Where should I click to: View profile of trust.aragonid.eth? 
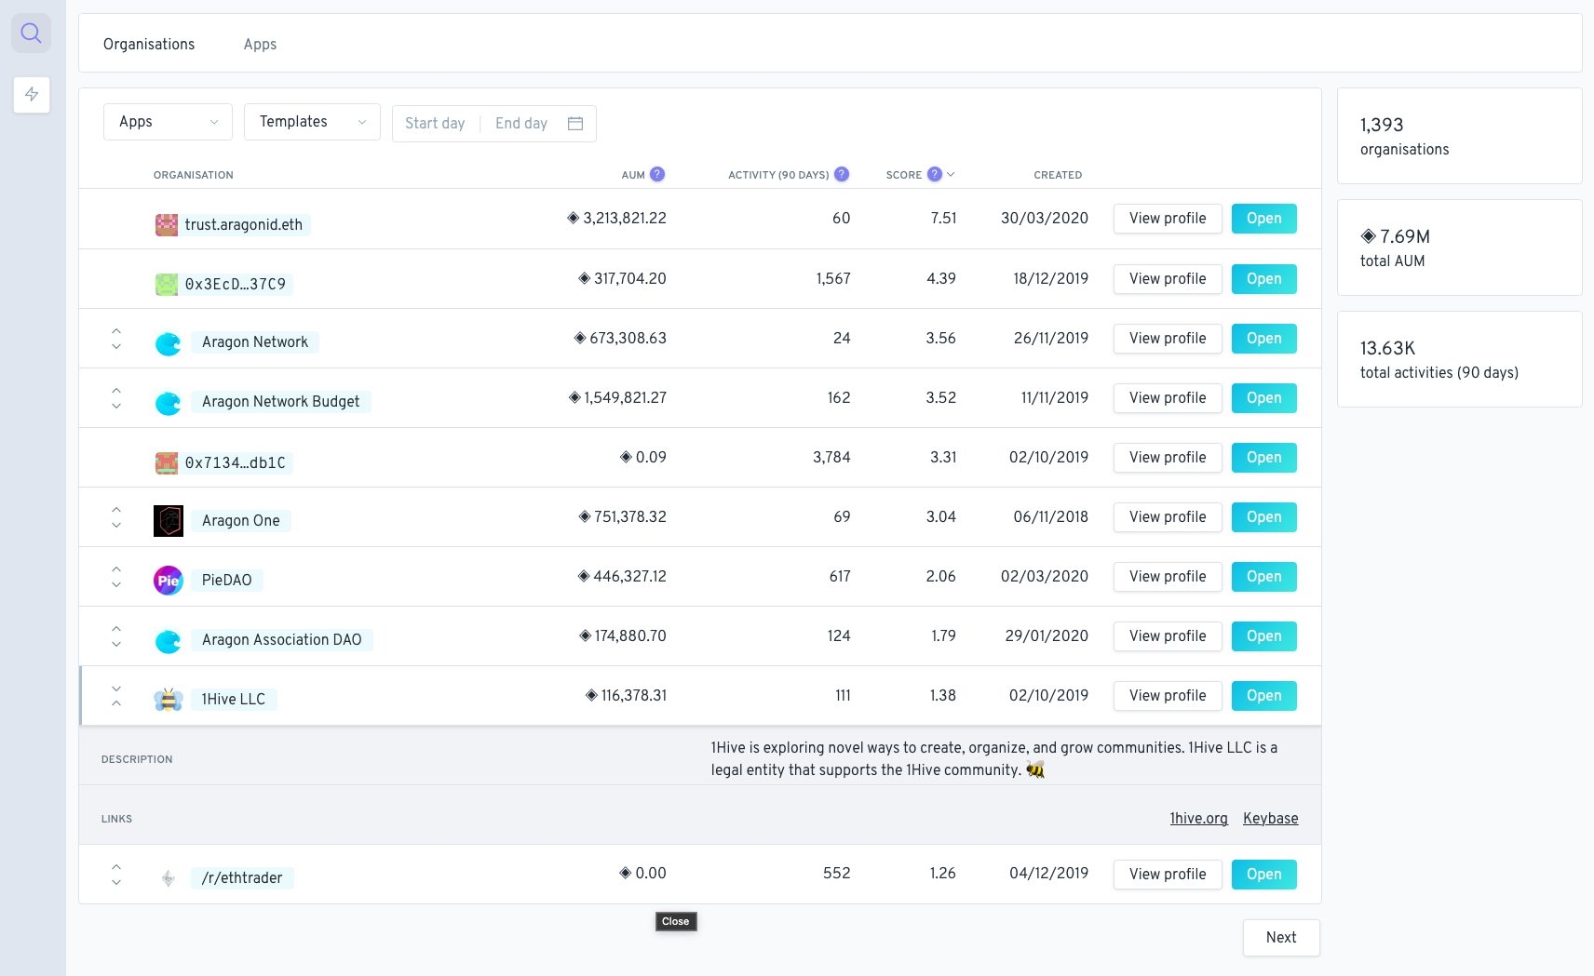click(1168, 219)
